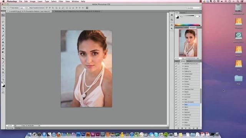Switch to the Layers panel tab
Screen dimensions: 246x138
177,61
